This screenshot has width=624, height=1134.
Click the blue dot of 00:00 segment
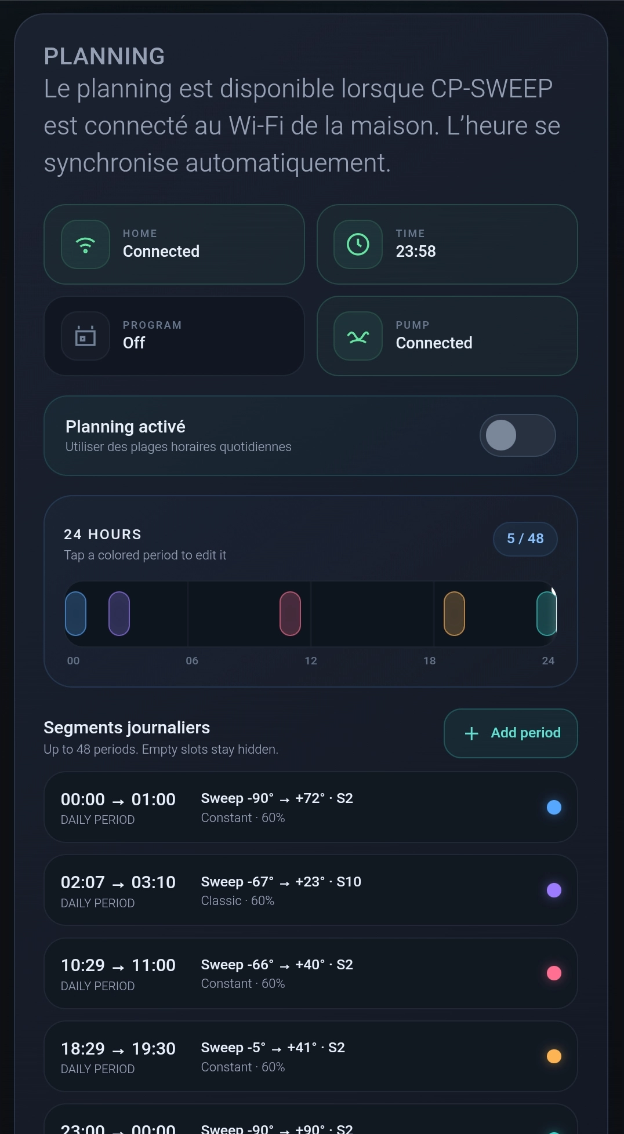pos(554,807)
